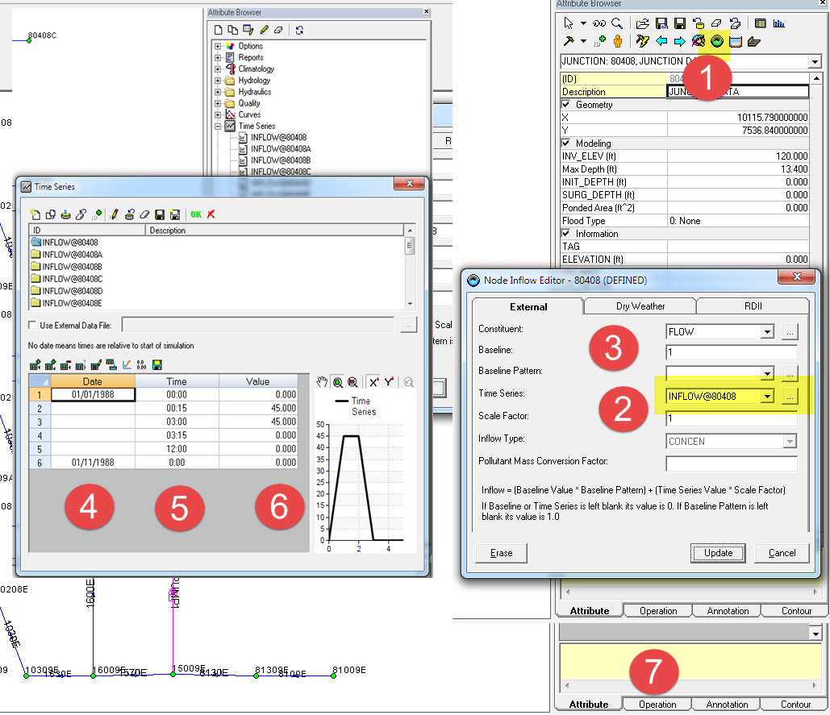Click the refresh icon in the Attribute Browser
Image resolution: width=830 pixels, height=715 pixels.
click(x=300, y=28)
